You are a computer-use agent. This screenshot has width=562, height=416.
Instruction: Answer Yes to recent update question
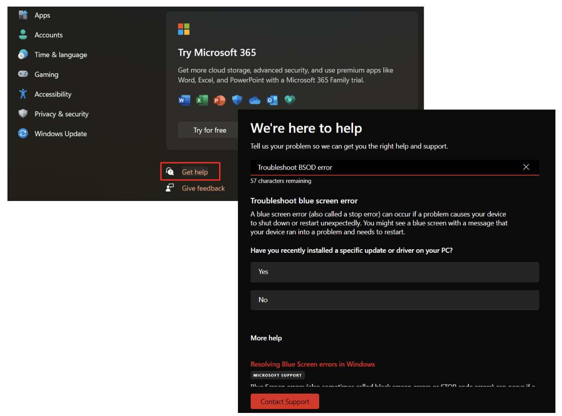click(x=394, y=272)
